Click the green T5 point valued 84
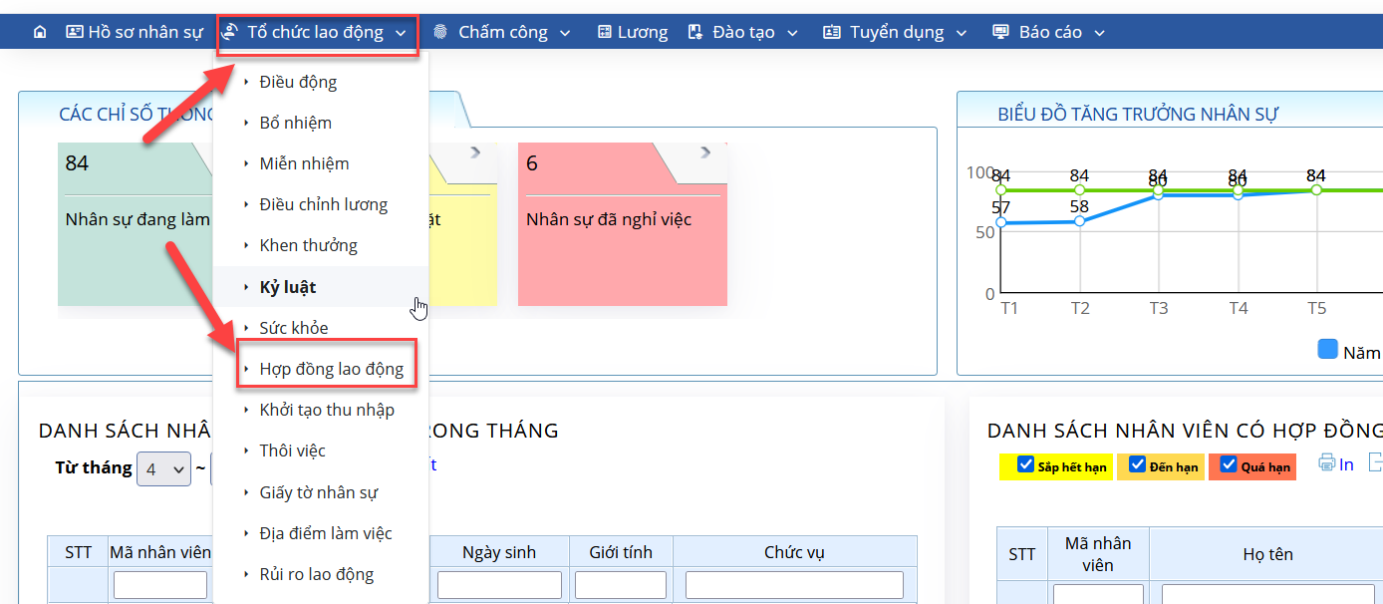Image resolution: width=1383 pixels, height=604 pixels. 1316,189
